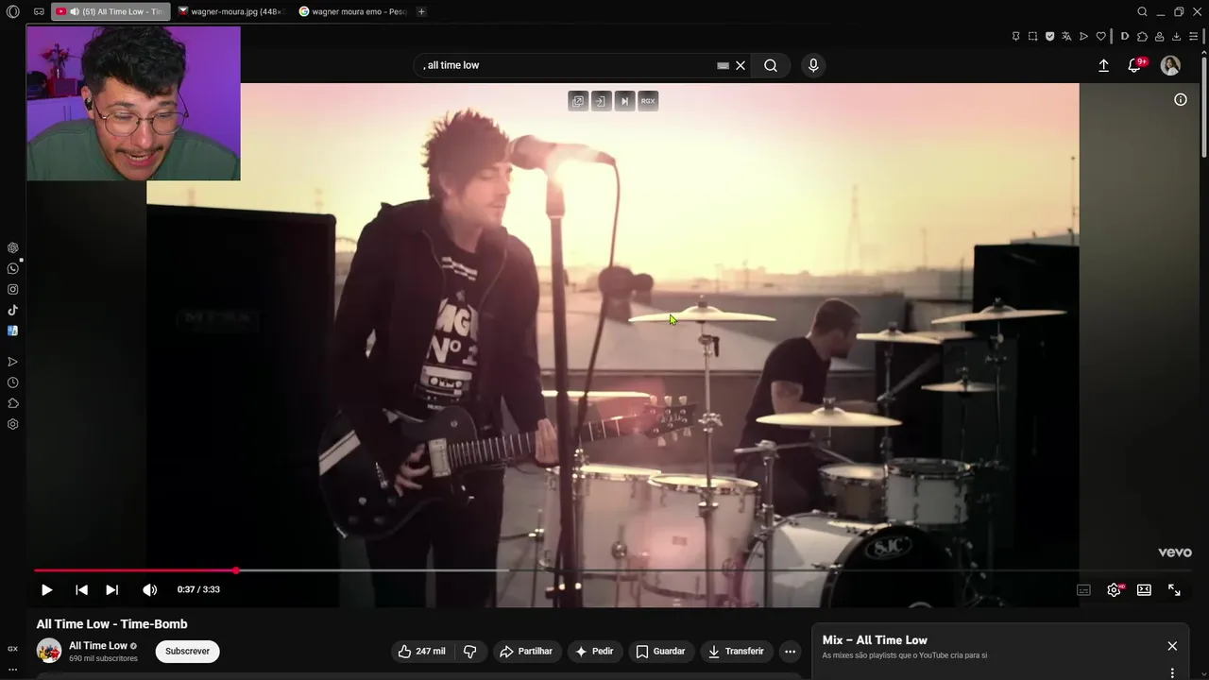The width and height of the screenshot is (1209, 680).
Task: Open the on-screen keyboard icon in search box
Action: (x=723, y=65)
